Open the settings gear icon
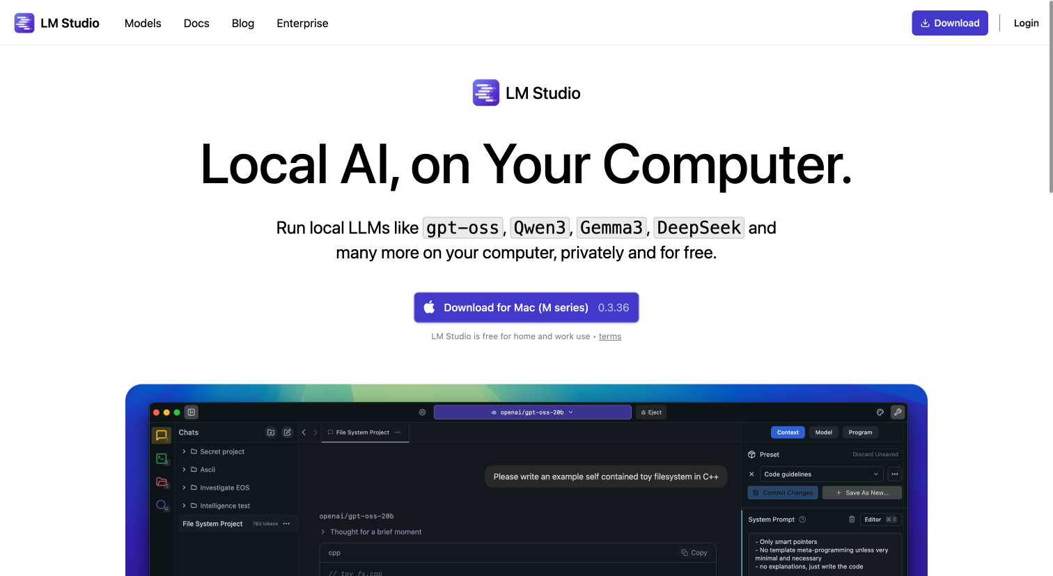1053x576 pixels. pos(422,412)
